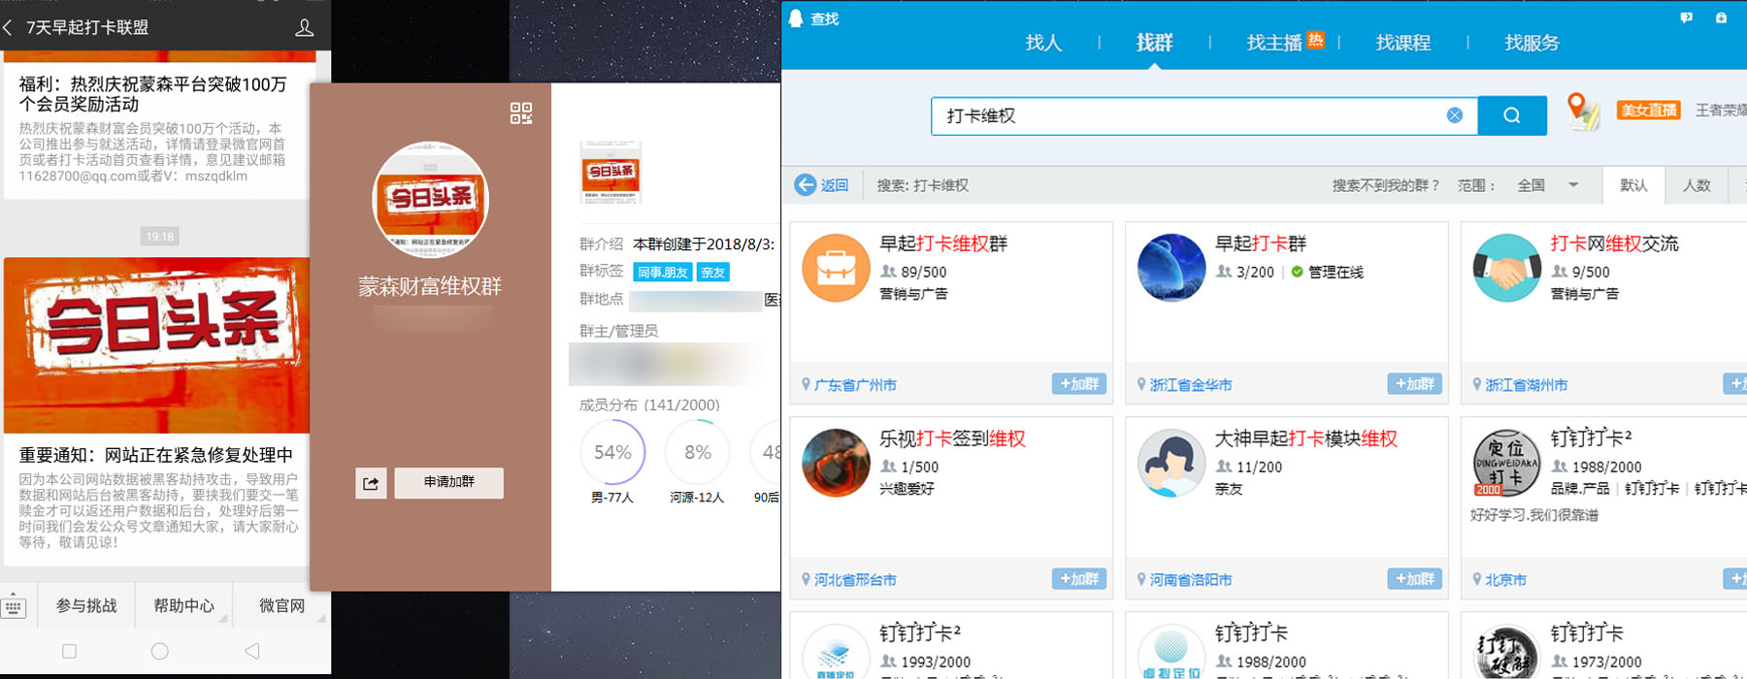The height and width of the screenshot is (679, 1747).
Task: Tap the Android home circle button
Action: [x=160, y=652]
